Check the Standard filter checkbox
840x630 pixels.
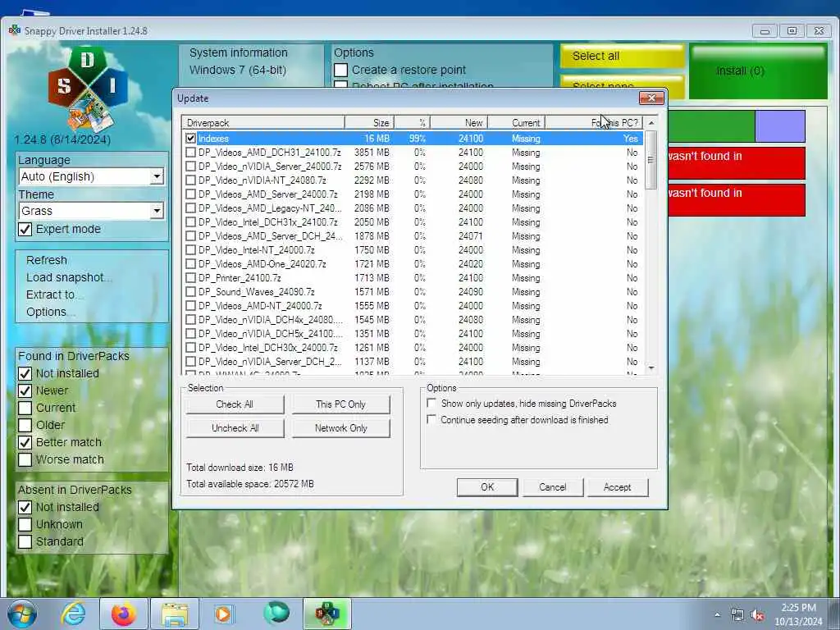tap(25, 541)
